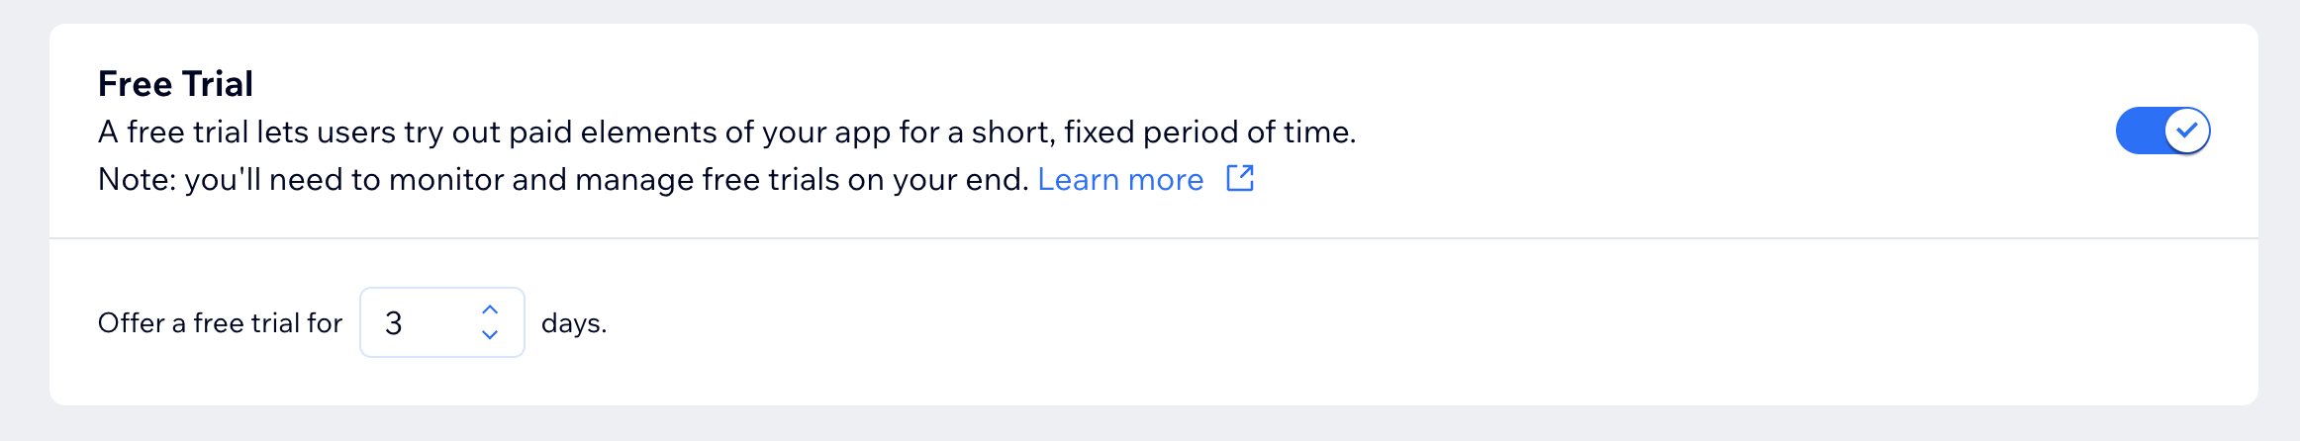Click the checkmark knob on the toggle
This screenshot has height=441, width=2300.
pos(2187,131)
